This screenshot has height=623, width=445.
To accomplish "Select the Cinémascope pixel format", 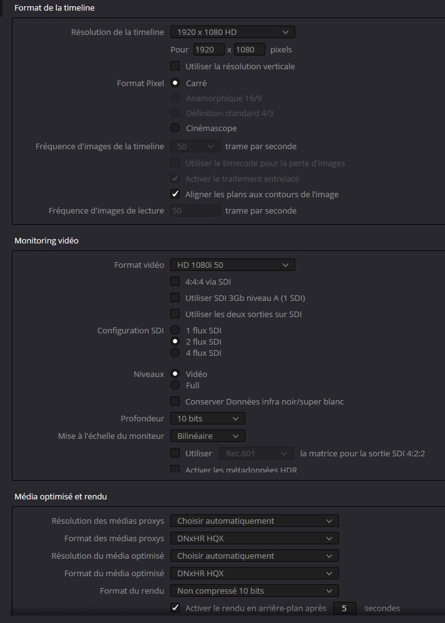I will coord(175,128).
